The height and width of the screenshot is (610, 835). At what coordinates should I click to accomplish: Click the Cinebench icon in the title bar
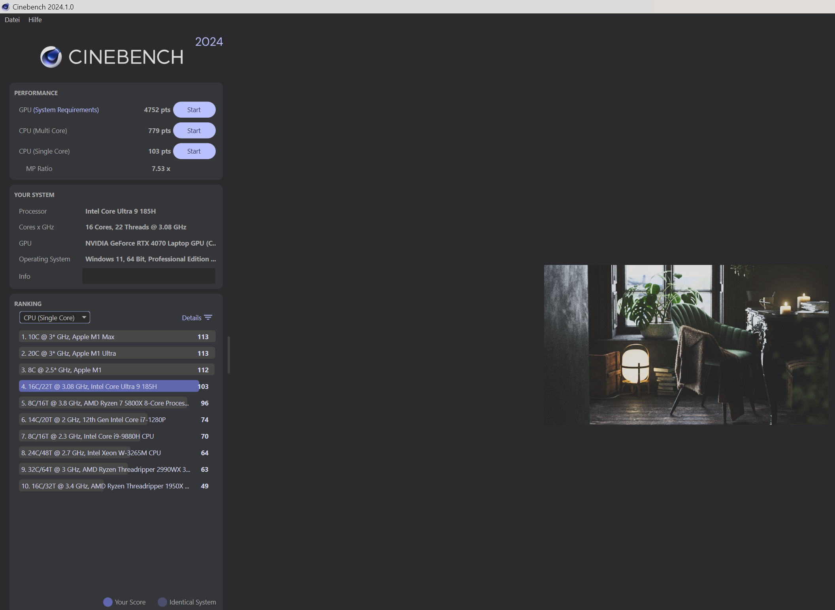point(5,7)
